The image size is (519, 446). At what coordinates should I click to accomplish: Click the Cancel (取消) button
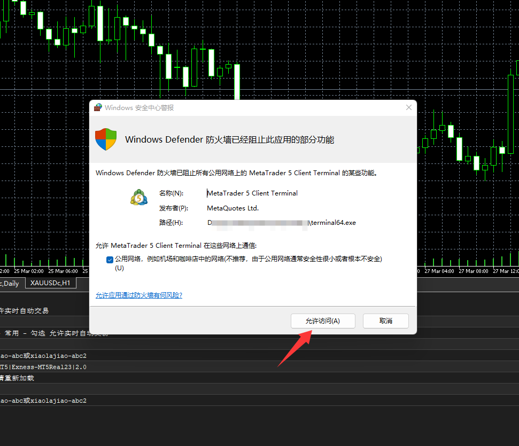click(x=385, y=321)
